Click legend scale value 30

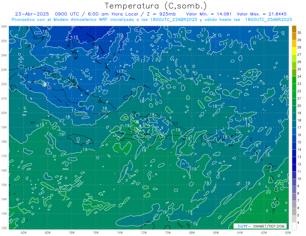click(x=299, y=33)
